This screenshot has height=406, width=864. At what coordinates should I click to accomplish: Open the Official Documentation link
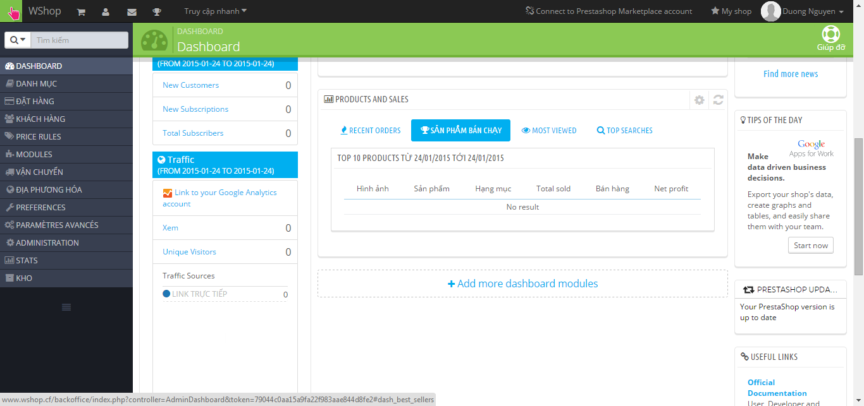click(777, 388)
